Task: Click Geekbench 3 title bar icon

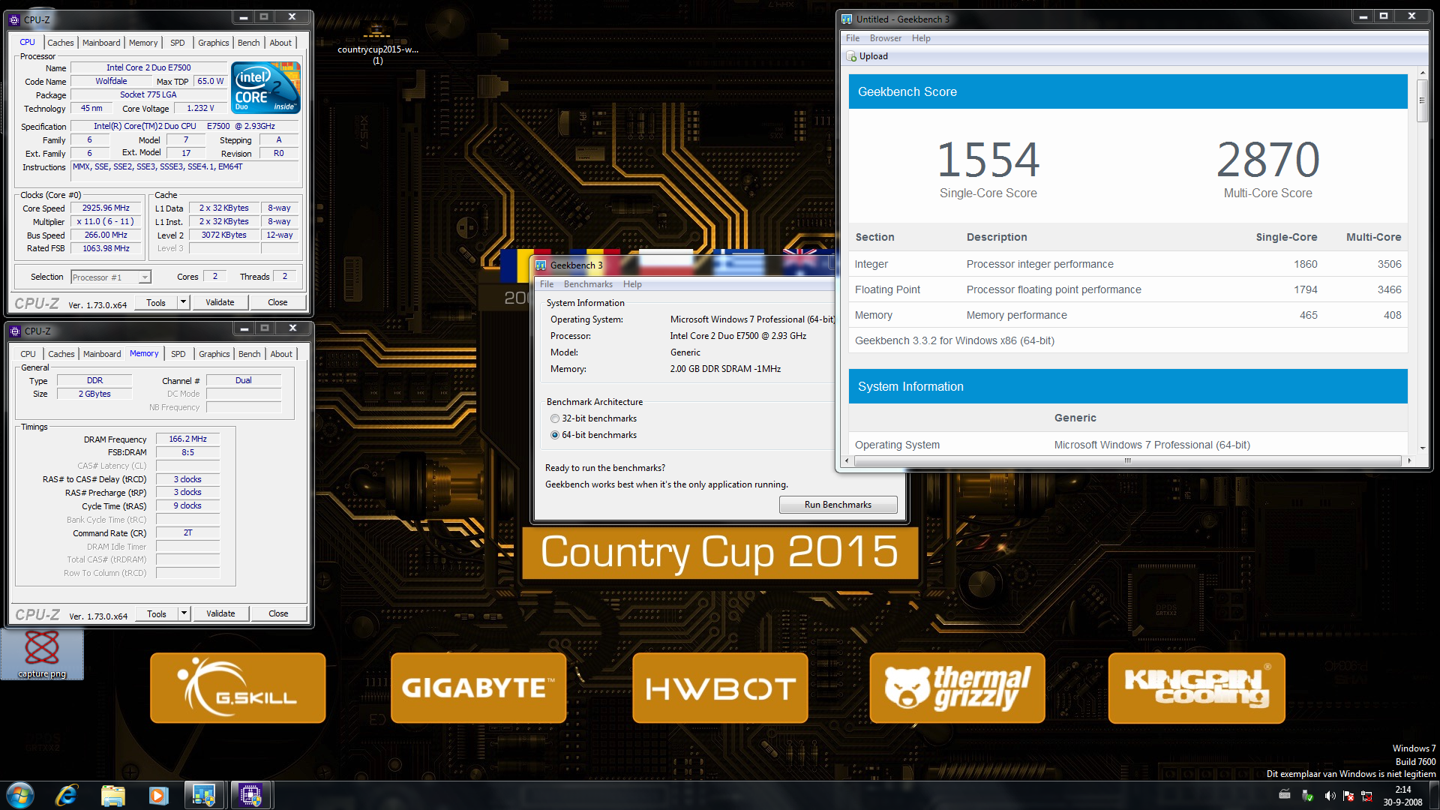Action: coord(541,265)
